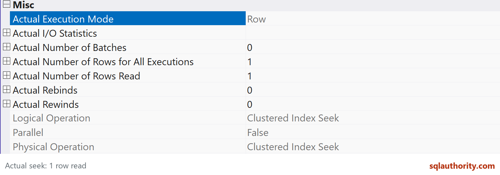The image size is (500, 175).
Task: Click the Actual Number of Batches value 0
Action: [x=250, y=48]
